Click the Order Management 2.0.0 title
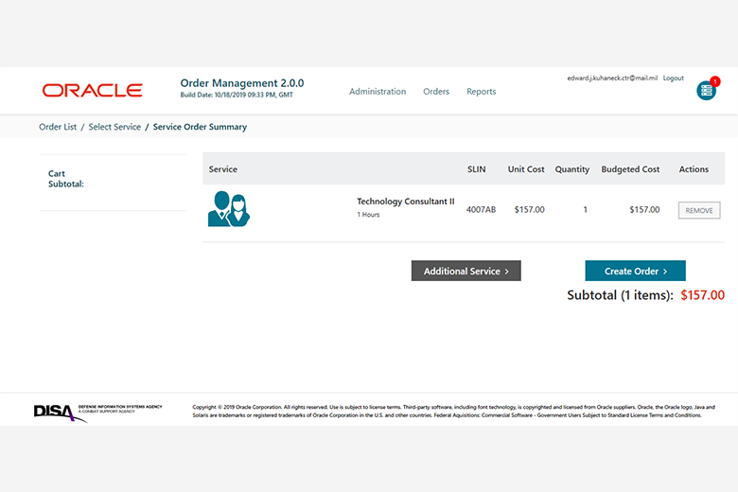Viewport: 738px width, 492px height. click(242, 83)
